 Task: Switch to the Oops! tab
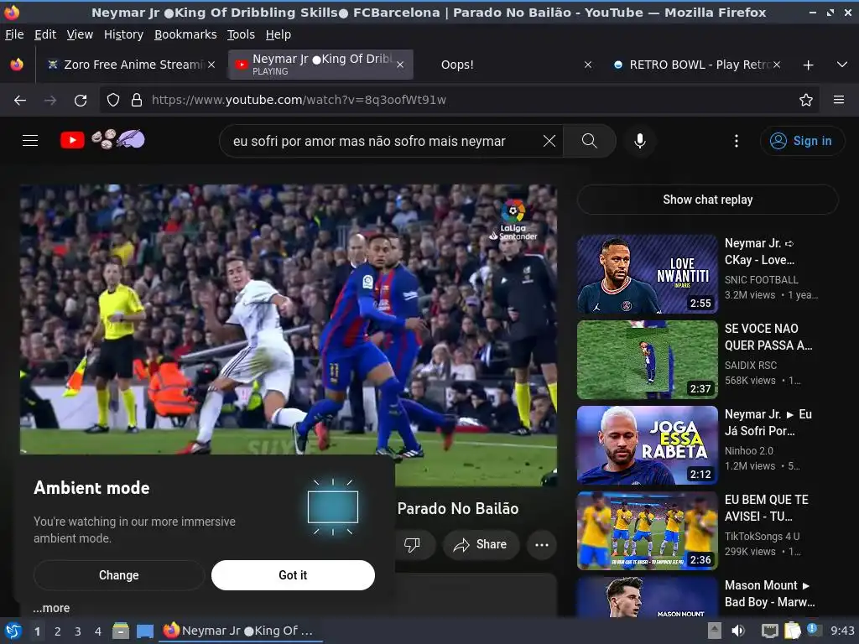(x=504, y=65)
